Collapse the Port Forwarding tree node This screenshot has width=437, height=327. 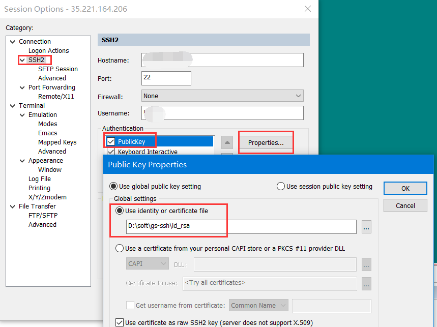[x=22, y=87]
